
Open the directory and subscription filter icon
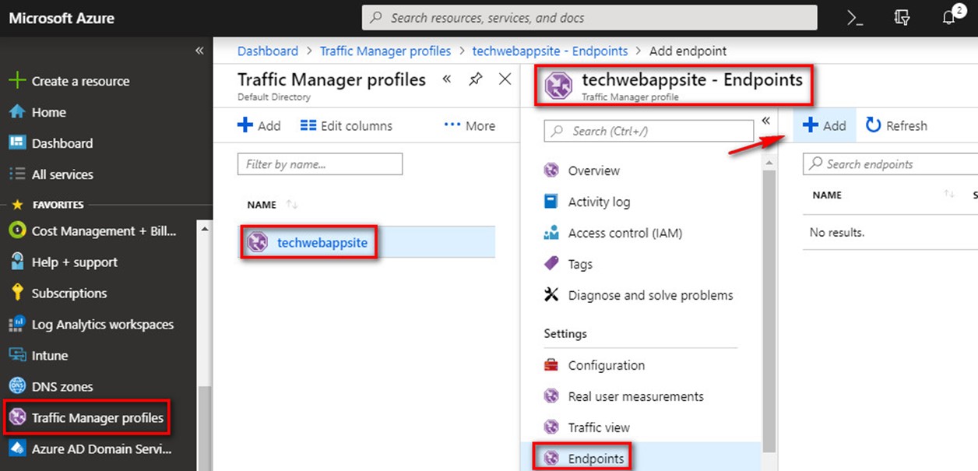click(902, 18)
